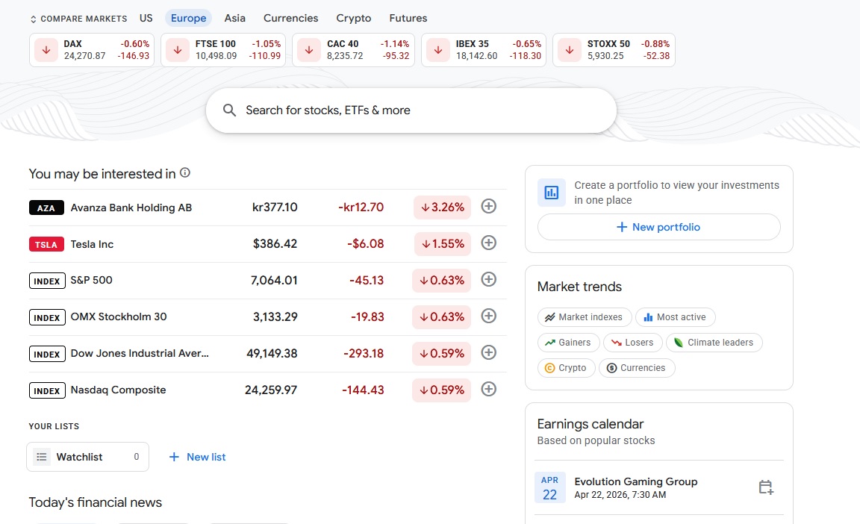Click the magnifier search icon
This screenshot has width=860, height=524.
click(x=229, y=110)
